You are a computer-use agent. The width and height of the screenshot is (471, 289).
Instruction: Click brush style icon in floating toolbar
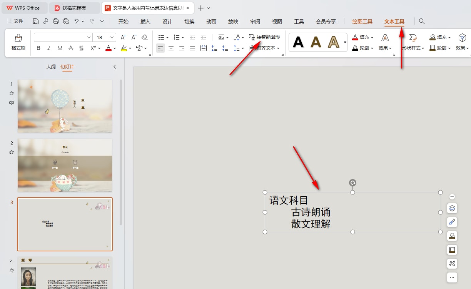(452, 222)
